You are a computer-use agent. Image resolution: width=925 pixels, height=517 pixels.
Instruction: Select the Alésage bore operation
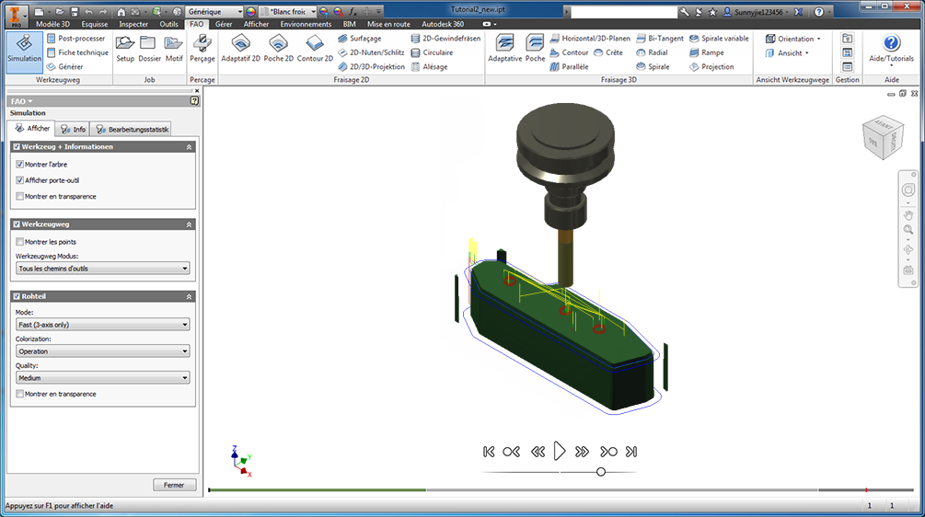pyautogui.click(x=430, y=66)
